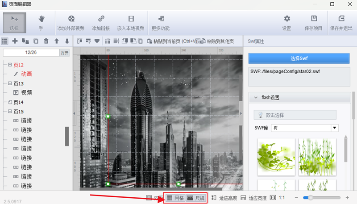This screenshot has width=357, height=204.
Task: Click the green handle on red guide line
Action: (x=108, y=117)
